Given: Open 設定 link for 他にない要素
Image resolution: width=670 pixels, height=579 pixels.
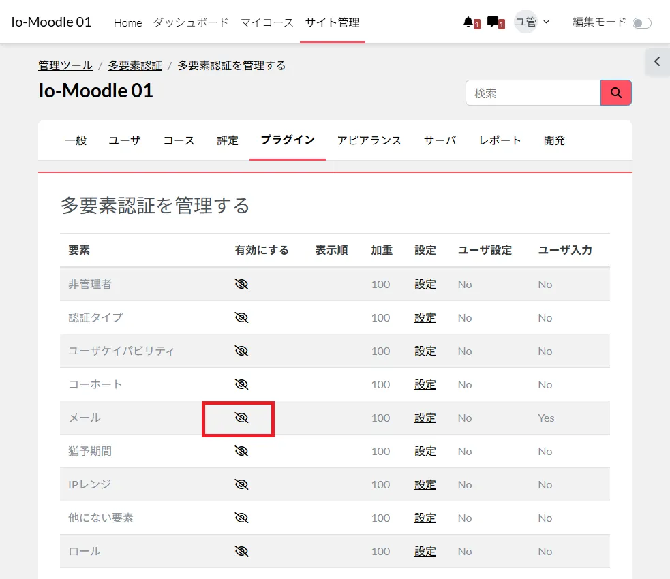Looking at the screenshot, I should [x=425, y=518].
